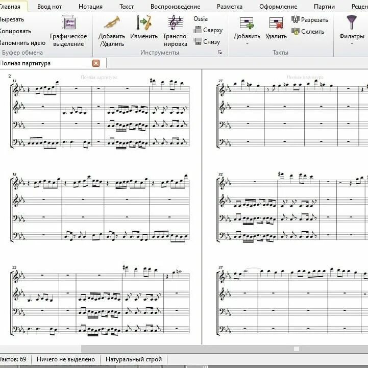Click the Add/Remove instruments trumpet icon
This screenshot has height=368, width=368.
(112, 23)
